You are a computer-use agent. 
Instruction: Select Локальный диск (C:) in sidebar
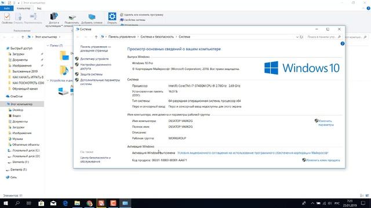click(x=26, y=150)
